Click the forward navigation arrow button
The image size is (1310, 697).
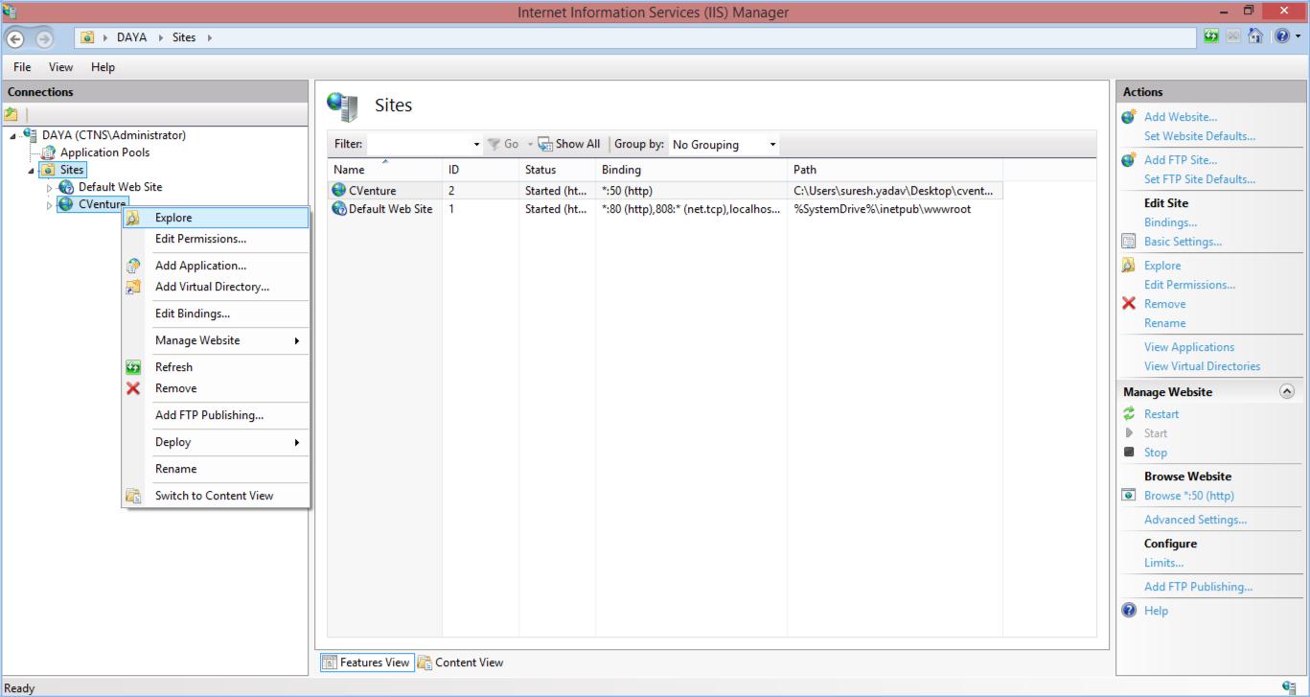pos(44,37)
